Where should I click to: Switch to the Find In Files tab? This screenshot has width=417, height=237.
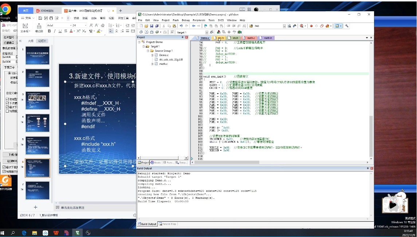point(167,224)
